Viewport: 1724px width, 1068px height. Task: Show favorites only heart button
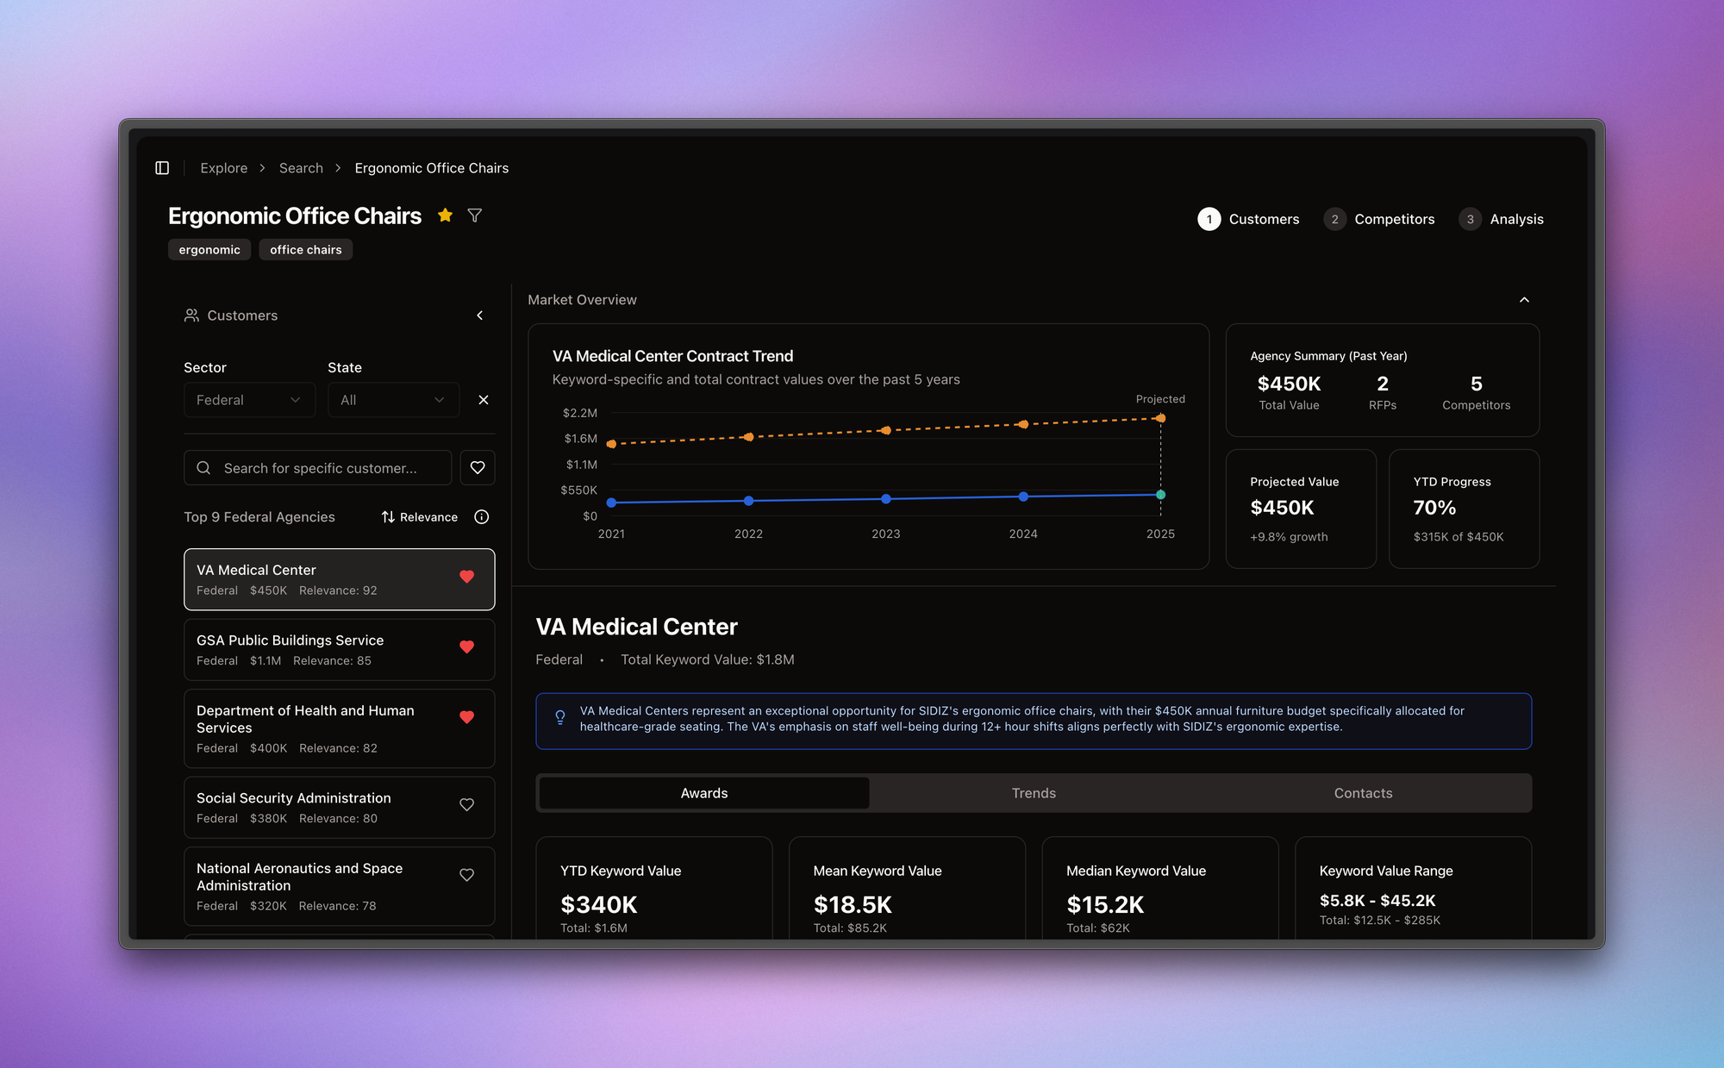point(478,468)
